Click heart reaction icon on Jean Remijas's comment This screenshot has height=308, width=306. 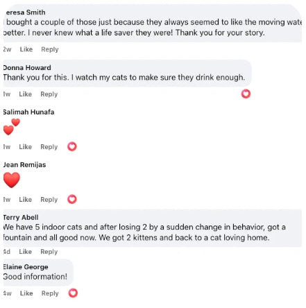72,199
